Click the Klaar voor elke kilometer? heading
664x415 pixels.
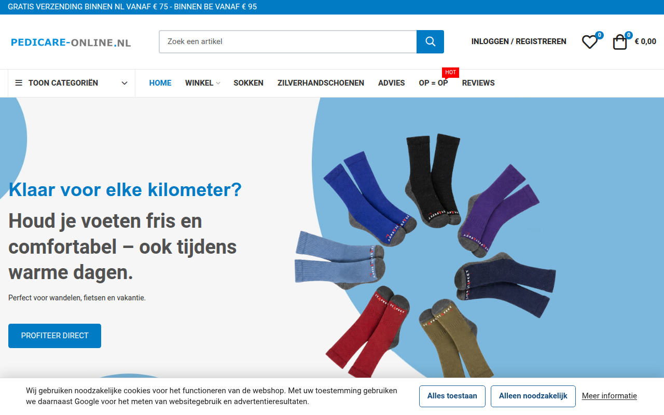click(x=125, y=189)
